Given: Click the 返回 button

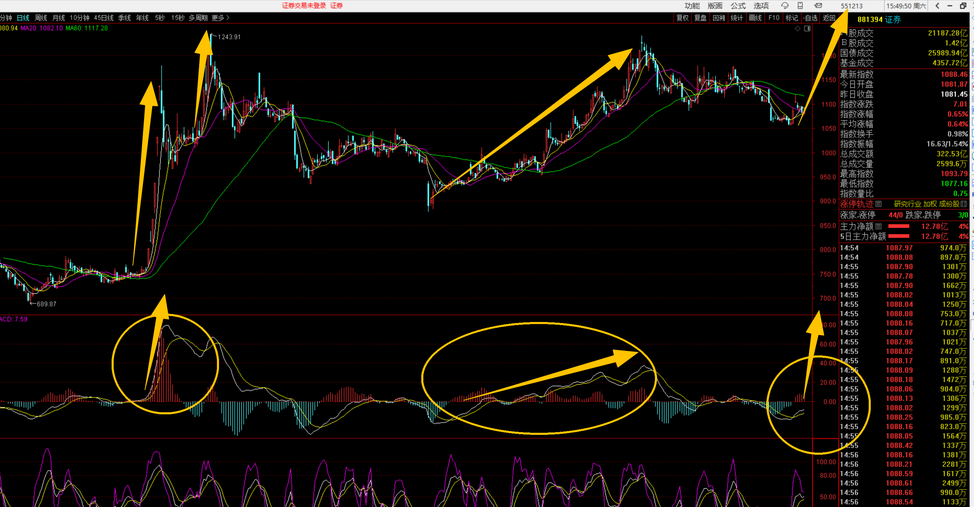Looking at the screenshot, I should (x=829, y=18).
